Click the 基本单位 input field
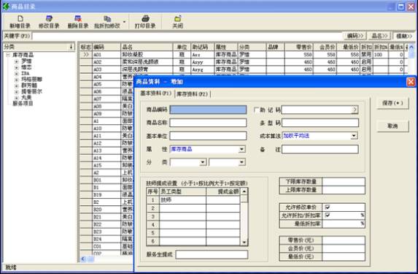Viewport: 418px width, 274px height. [x=208, y=136]
